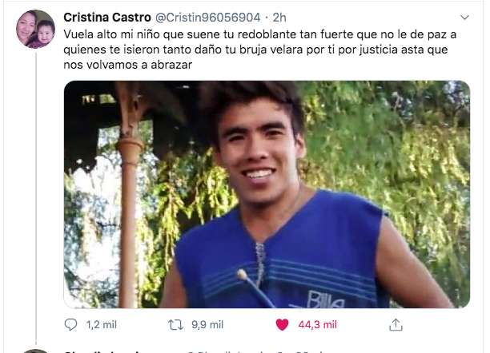View the attached photo of young man
The width and height of the screenshot is (490, 353).
267,194
